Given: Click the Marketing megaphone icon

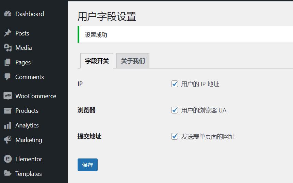Looking at the screenshot, I should [7, 140].
